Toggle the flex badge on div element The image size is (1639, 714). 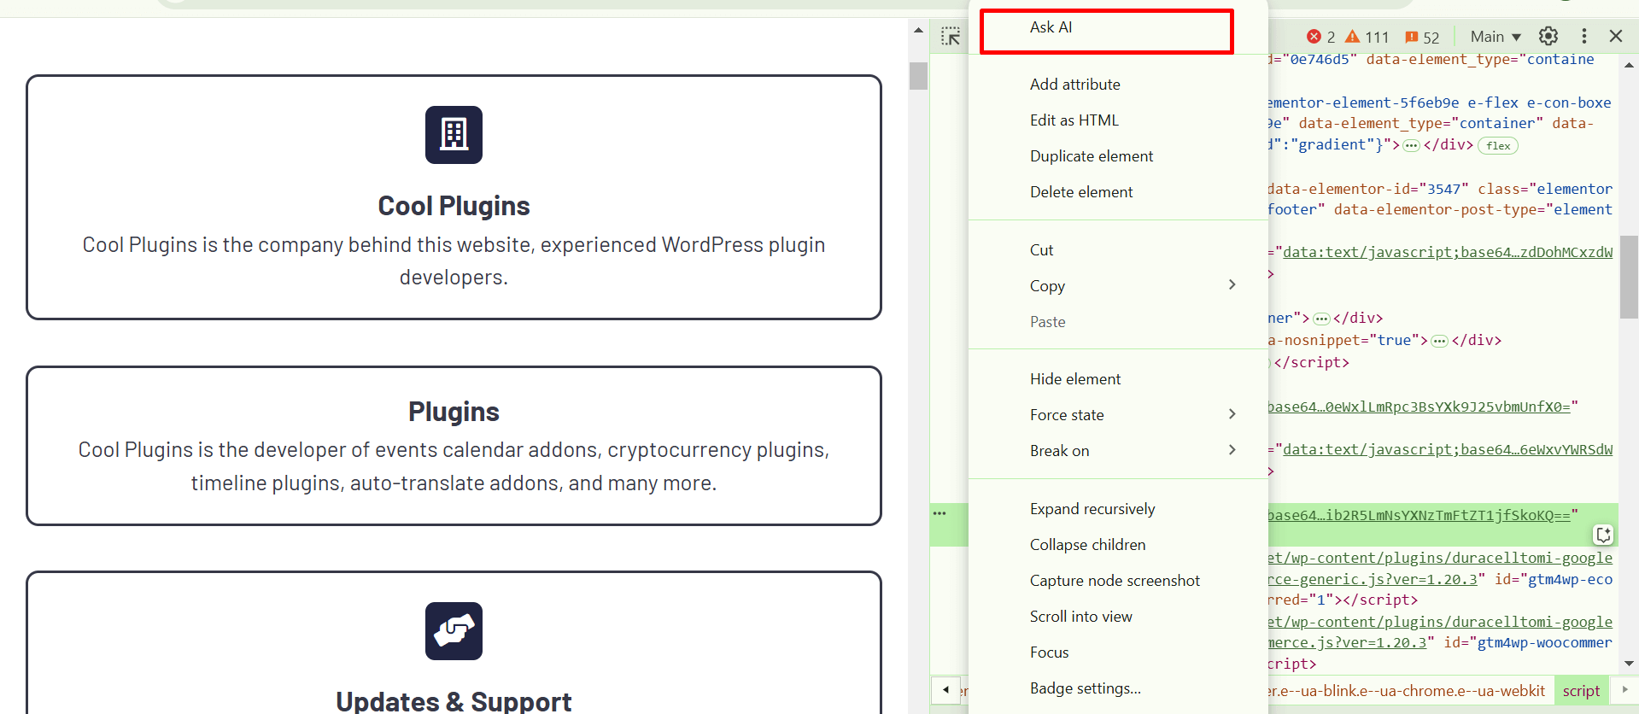1498,146
